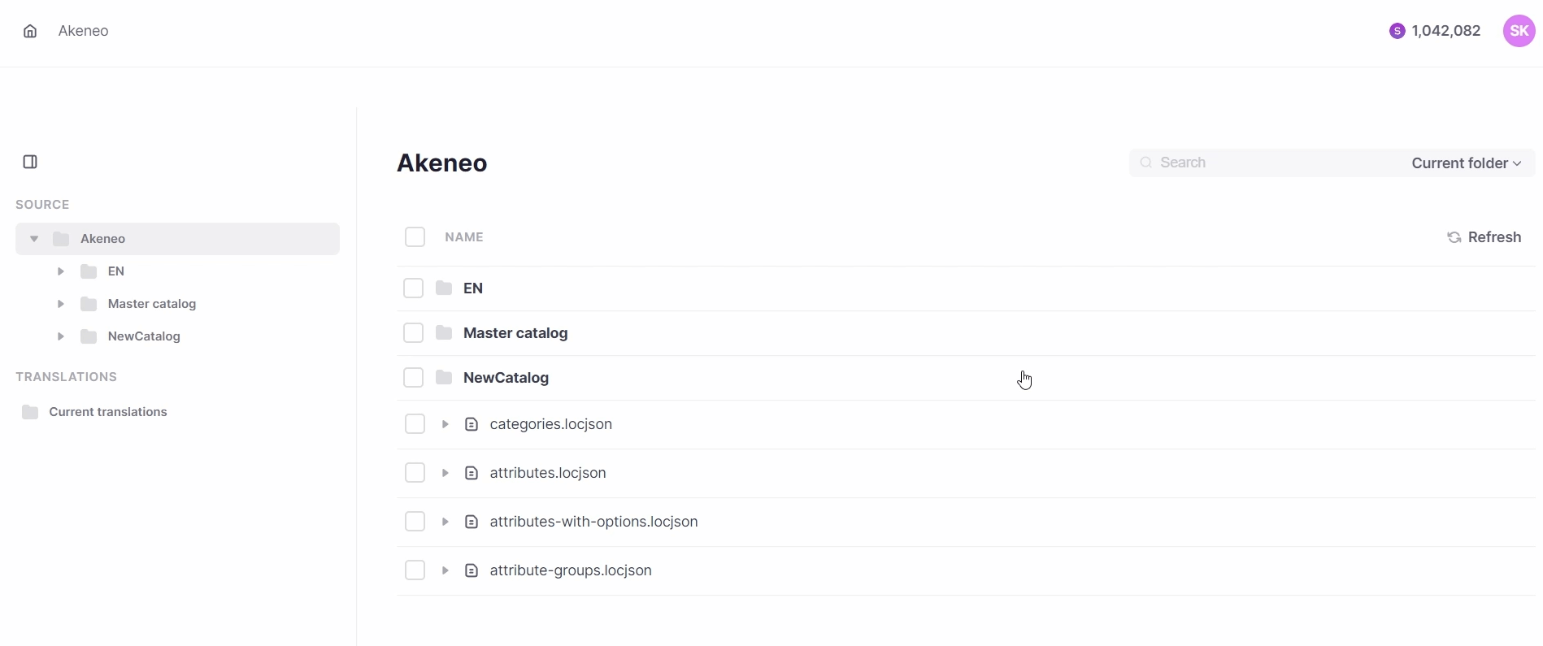Select EN in the source tree

[116, 271]
